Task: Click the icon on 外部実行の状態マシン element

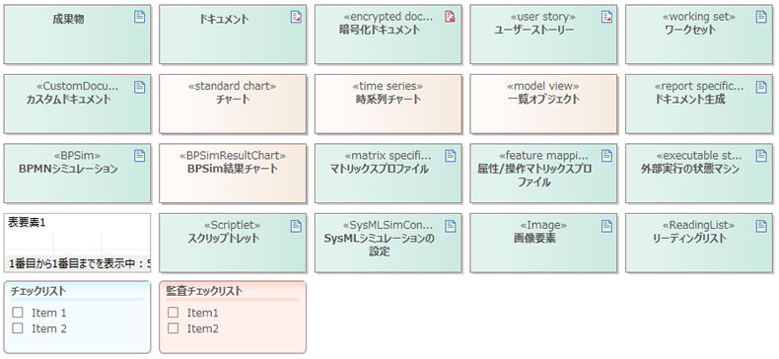Action: (761, 156)
